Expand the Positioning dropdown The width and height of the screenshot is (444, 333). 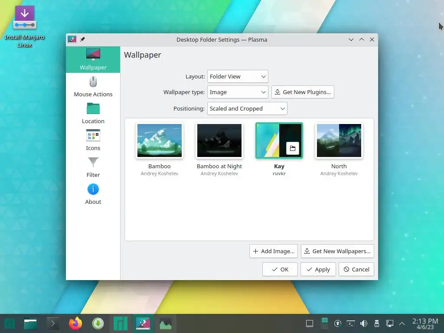[247, 108]
